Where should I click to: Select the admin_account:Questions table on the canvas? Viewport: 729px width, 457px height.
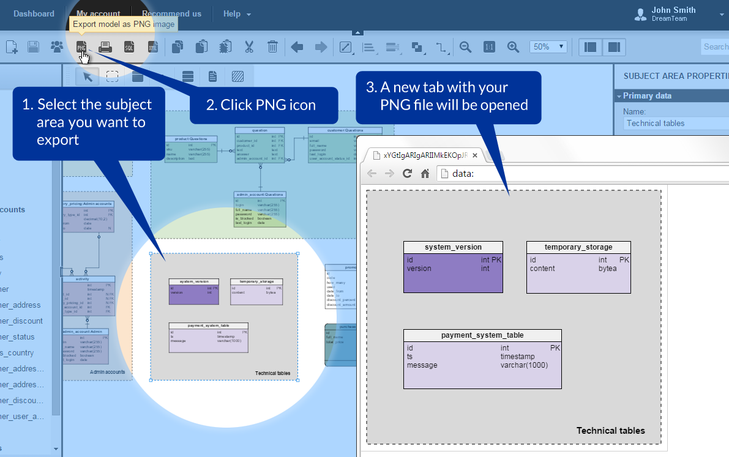point(260,209)
